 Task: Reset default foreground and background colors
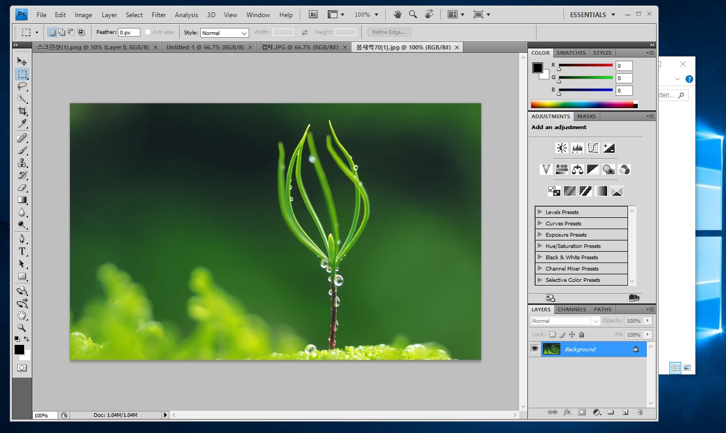17,339
